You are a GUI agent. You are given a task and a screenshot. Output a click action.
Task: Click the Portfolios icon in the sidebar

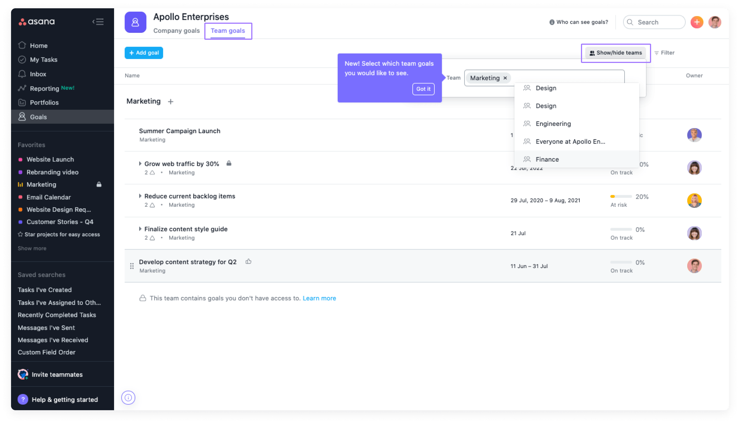[x=22, y=102]
